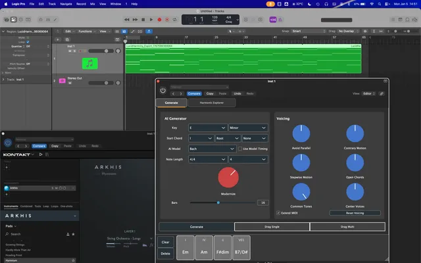421x263 pixels.
Task: Click the Drag Multi button
Action: pyautogui.click(x=347, y=227)
